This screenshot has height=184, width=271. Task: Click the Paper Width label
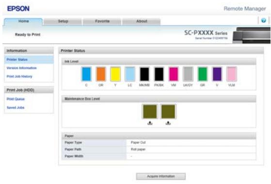(74, 156)
